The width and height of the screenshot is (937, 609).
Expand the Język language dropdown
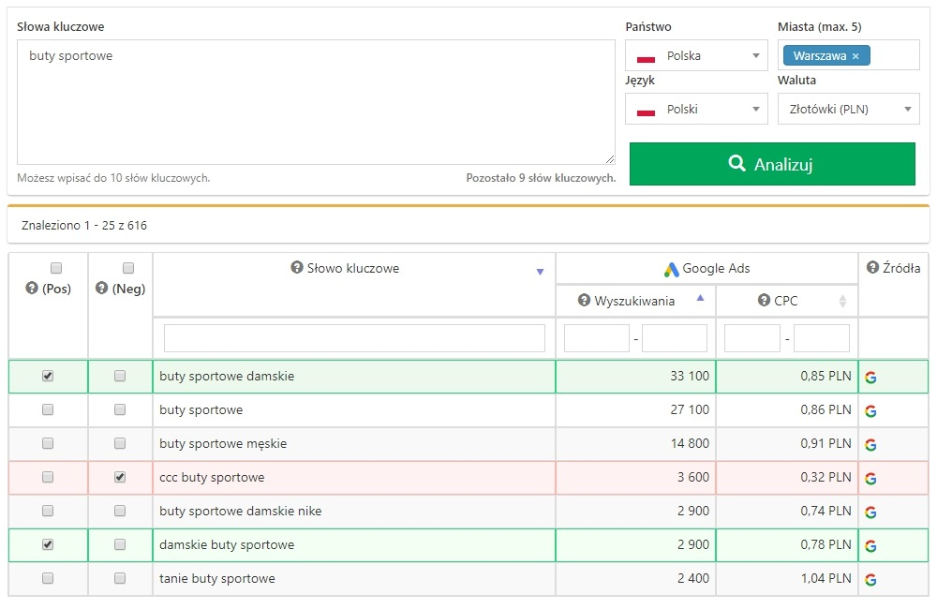(x=696, y=110)
